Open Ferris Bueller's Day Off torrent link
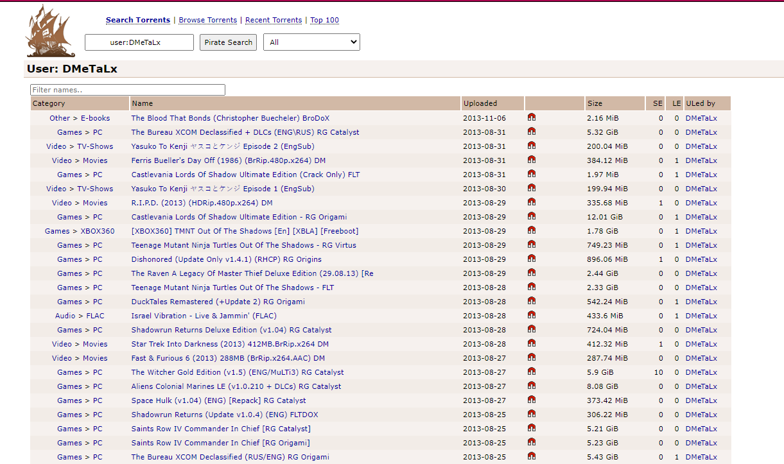Screen dimensions: 784x464 coord(229,160)
